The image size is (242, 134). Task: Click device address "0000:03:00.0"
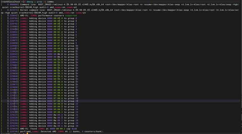(x=55, y=87)
